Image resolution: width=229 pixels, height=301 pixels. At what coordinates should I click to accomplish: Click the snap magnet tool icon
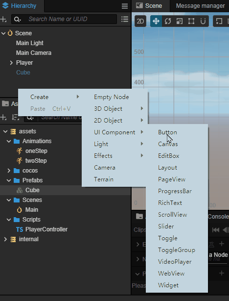[203, 21]
